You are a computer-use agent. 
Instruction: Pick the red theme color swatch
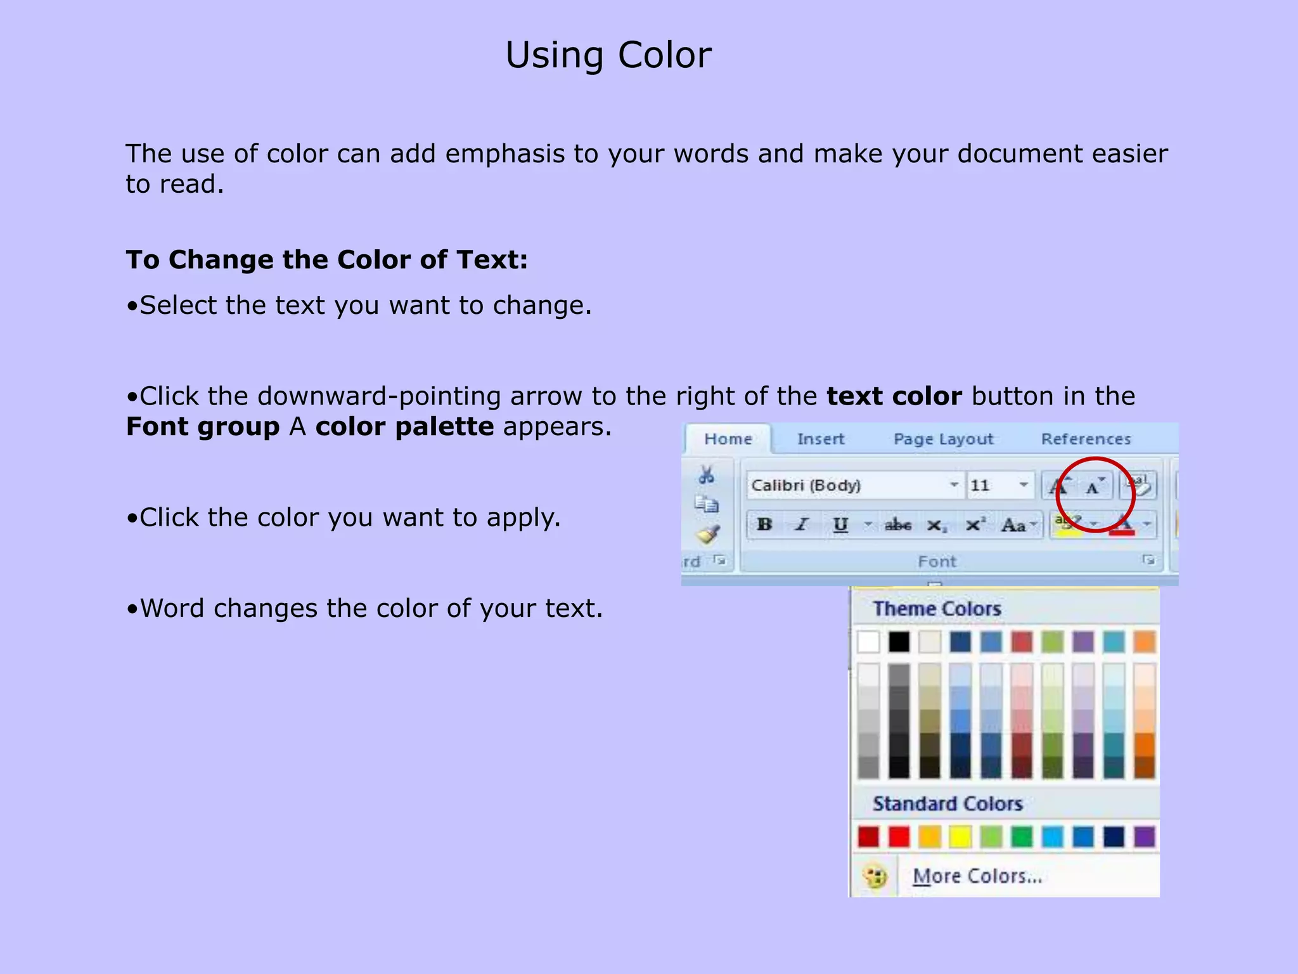[x=1022, y=642]
